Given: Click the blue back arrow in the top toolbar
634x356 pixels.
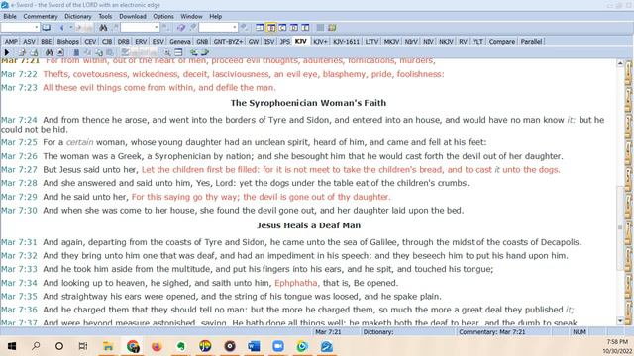Looking at the screenshot, I should click(61, 28).
